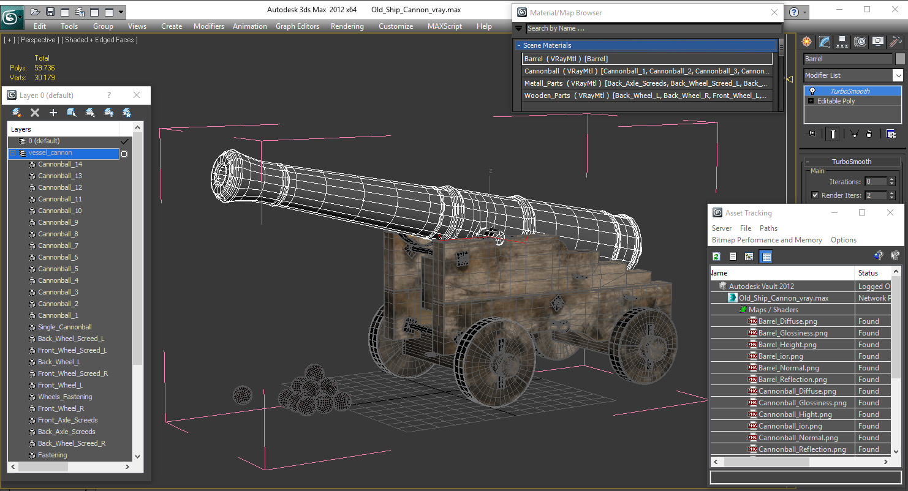Viewport: 908px width, 491px height.
Task: Click Hide/Unhide All Layers icon
Action: [x=108, y=113]
